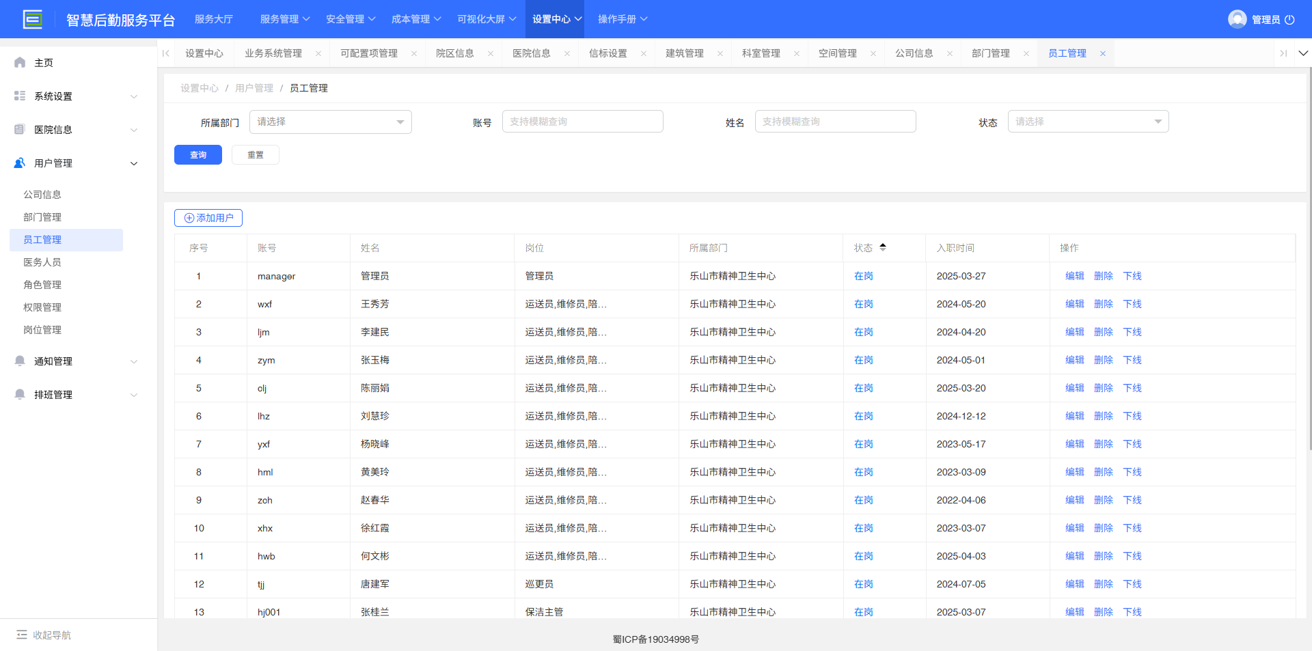Close the 科室管理 tab
Screen dimensions: 1312x651
[797, 53]
